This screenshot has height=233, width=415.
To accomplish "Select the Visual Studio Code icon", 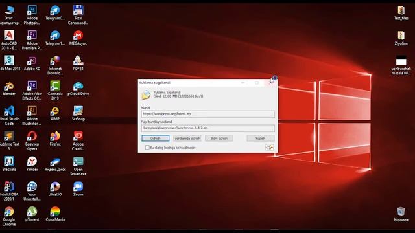I will (x=9, y=116).
